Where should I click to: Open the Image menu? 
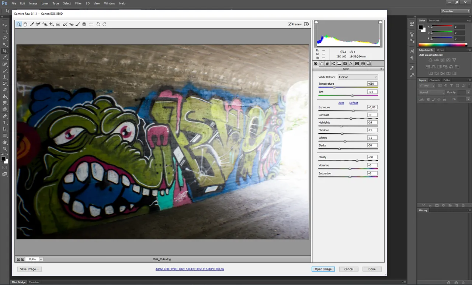33,3
